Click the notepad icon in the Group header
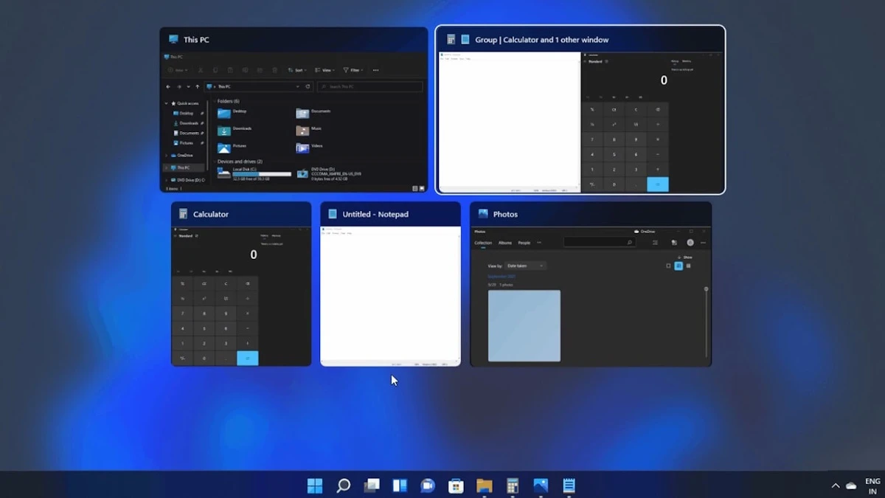Viewport: 885px width, 498px height. 465,40
